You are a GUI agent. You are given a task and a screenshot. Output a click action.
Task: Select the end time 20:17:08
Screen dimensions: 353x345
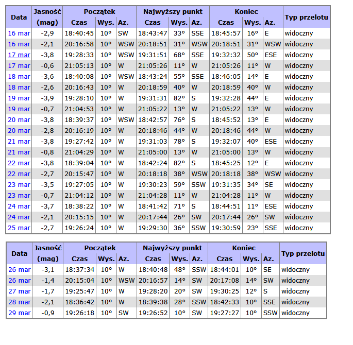pyautogui.click(x=225, y=280)
